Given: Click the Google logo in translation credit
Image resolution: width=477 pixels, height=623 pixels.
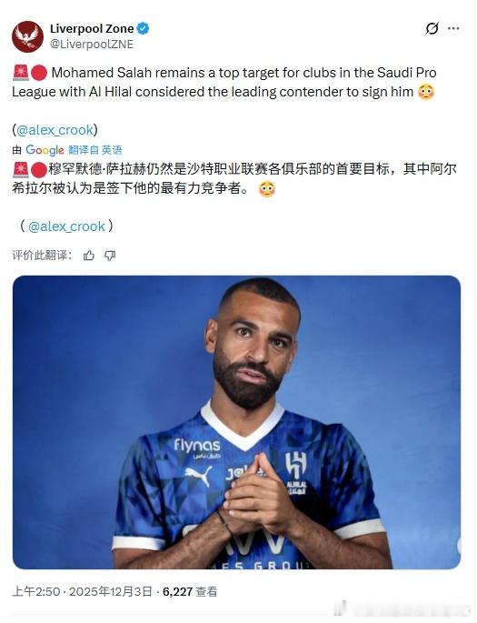Looking at the screenshot, I should (45, 150).
